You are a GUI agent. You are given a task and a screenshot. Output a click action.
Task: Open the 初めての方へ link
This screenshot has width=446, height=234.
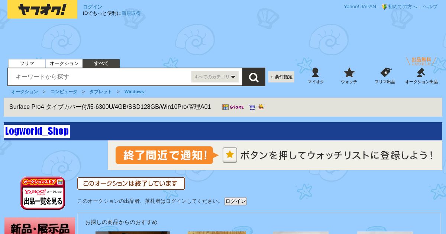click(x=403, y=7)
